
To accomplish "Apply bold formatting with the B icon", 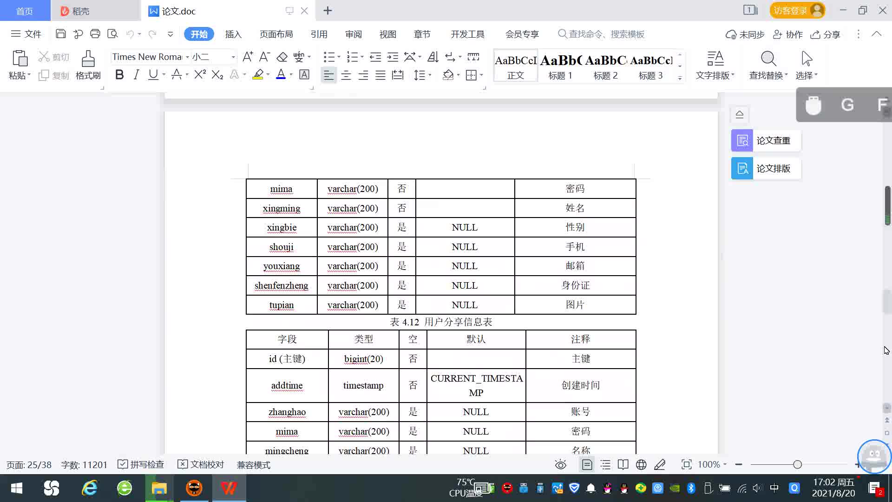I will coord(119,75).
